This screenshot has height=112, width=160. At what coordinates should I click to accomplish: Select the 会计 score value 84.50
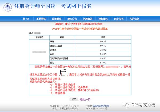pos(103,54)
